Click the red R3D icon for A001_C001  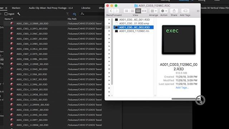(12, 23)
